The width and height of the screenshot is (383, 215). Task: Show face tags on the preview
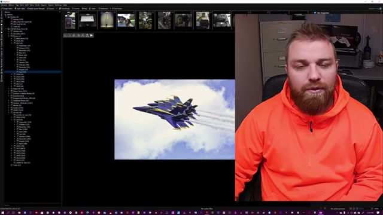coord(83,35)
